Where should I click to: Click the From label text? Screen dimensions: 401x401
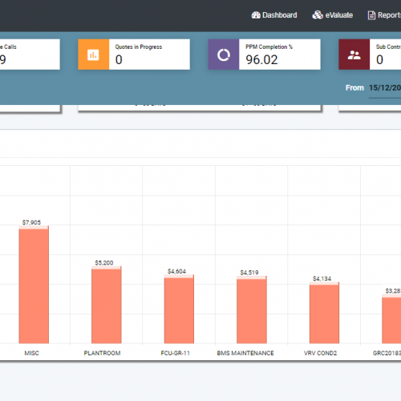354,88
